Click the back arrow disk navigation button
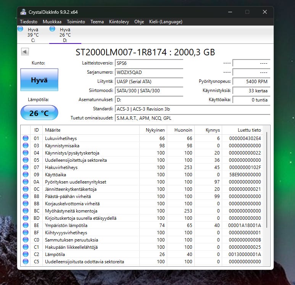This screenshot has height=285, width=295. click(x=25, y=52)
